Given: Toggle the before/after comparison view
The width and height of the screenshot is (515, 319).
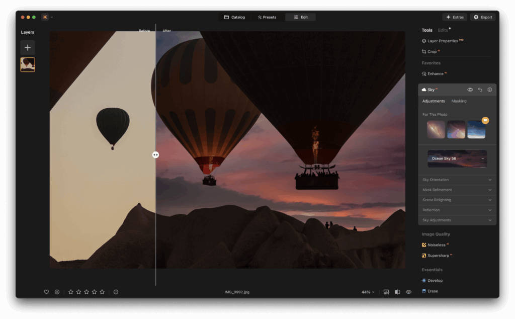Looking at the screenshot, I should (x=397, y=292).
